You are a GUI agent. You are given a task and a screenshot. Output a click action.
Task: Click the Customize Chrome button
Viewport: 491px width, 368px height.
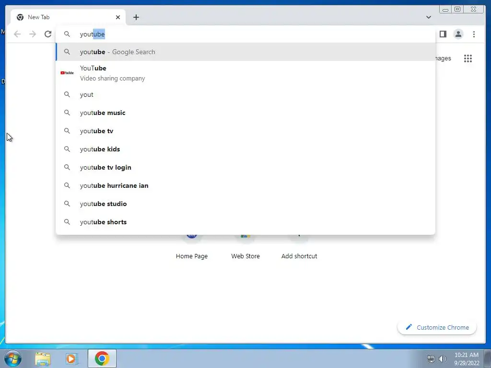coord(437,327)
